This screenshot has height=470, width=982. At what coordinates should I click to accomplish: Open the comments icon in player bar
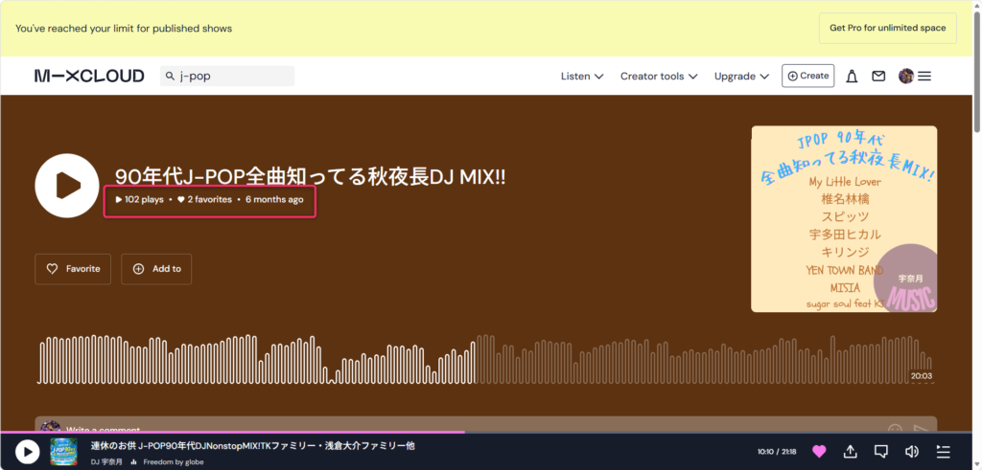click(x=881, y=451)
